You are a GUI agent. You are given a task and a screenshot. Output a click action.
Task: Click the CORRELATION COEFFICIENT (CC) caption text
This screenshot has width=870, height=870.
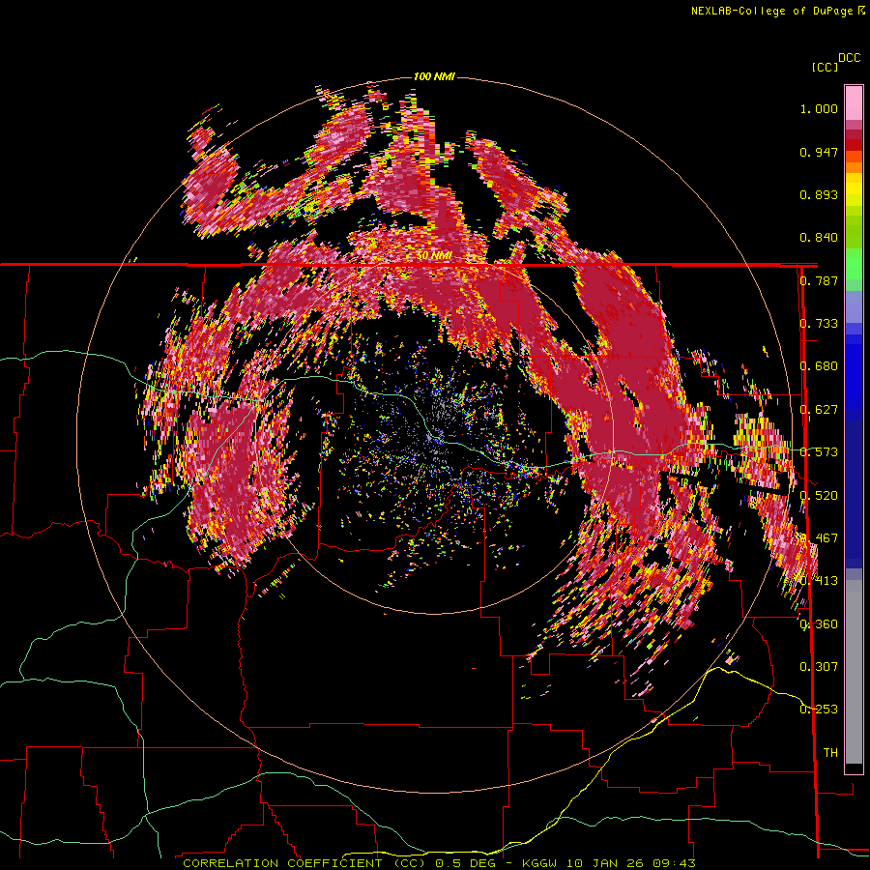pyautogui.click(x=304, y=863)
